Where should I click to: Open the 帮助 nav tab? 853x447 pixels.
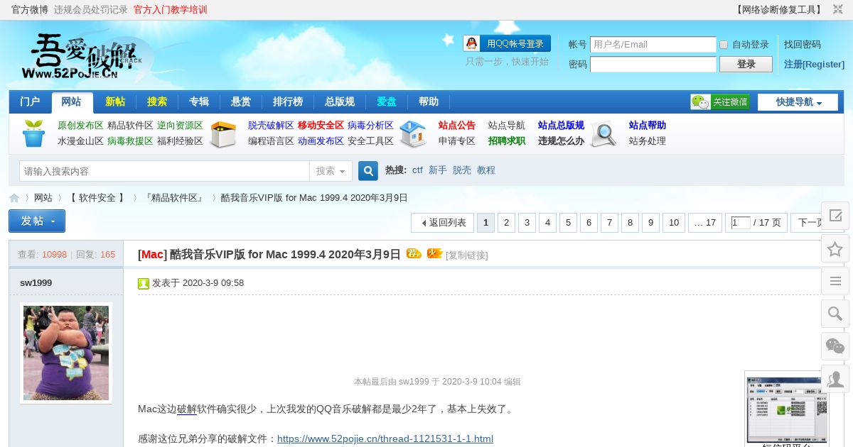(x=429, y=101)
